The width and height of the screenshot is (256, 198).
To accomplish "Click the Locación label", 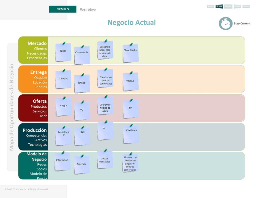I will [x=40, y=82].
